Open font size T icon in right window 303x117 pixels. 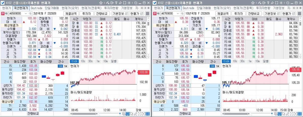pos(268,3)
